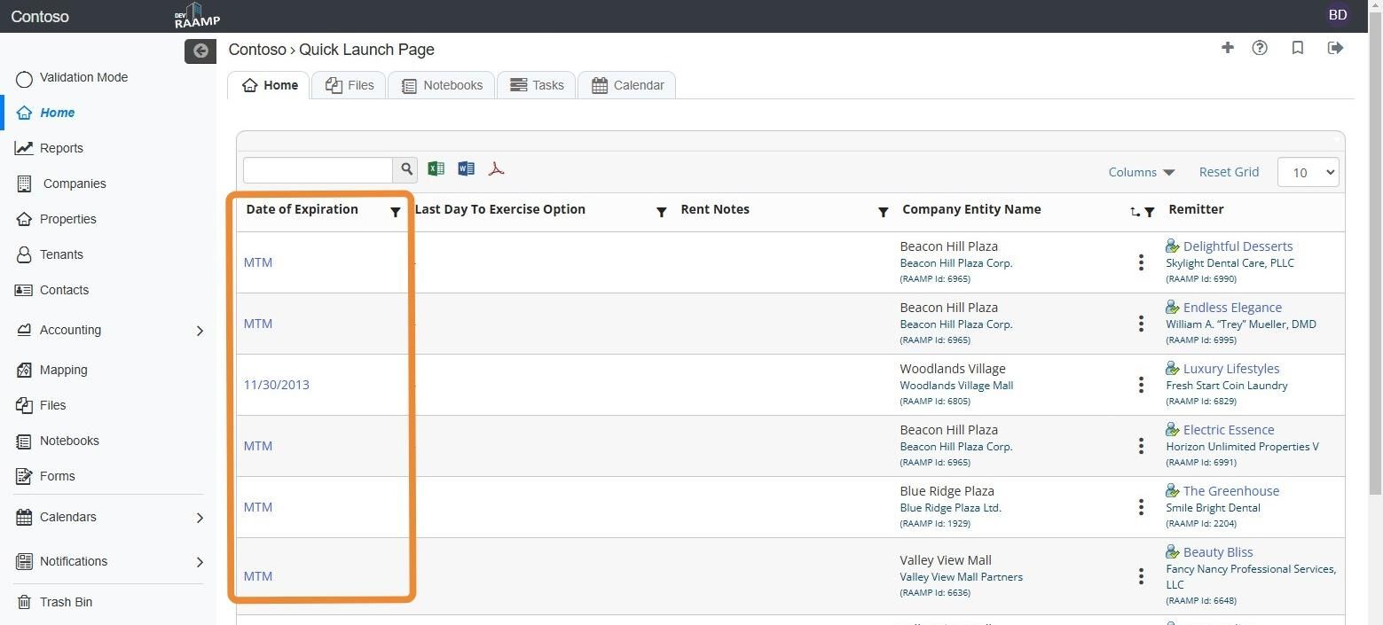Viewport: 1383px width, 625px height.
Task: Switch to the Calendar tab
Action: 626,85
